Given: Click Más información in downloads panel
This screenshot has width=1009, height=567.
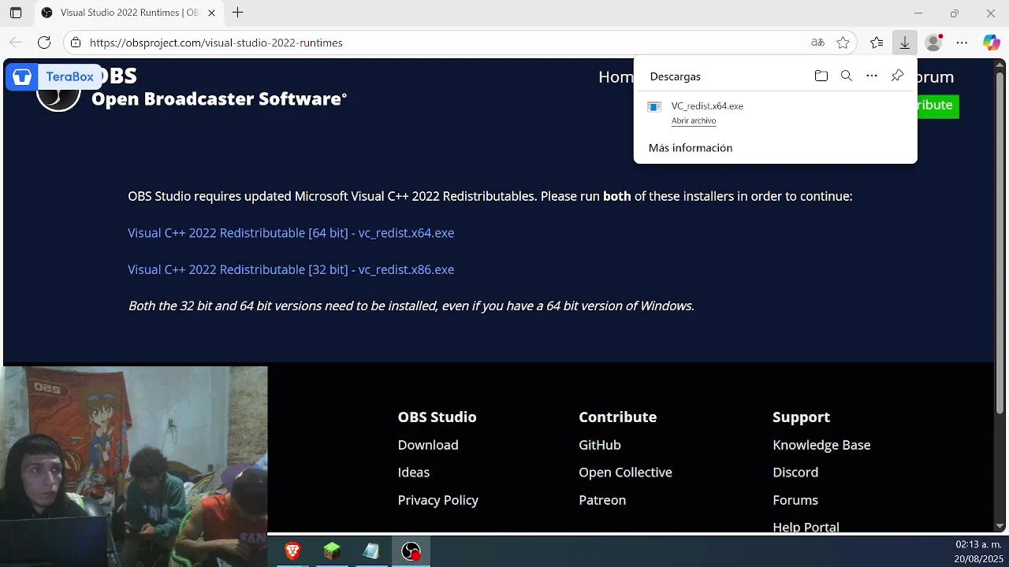Looking at the screenshot, I should 691,148.
